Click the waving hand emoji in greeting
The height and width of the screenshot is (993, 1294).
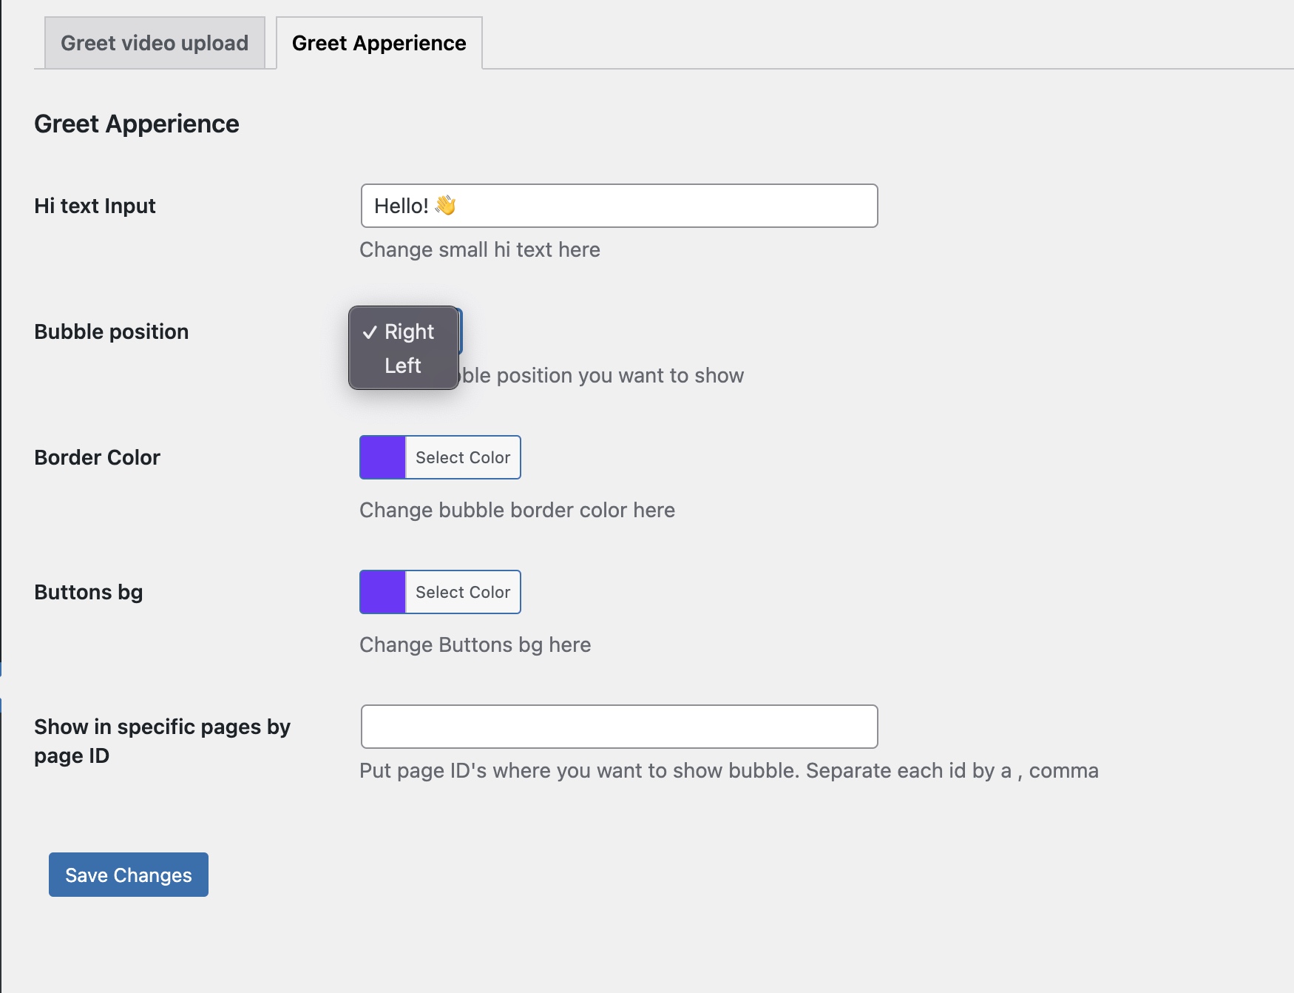(x=444, y=206)
